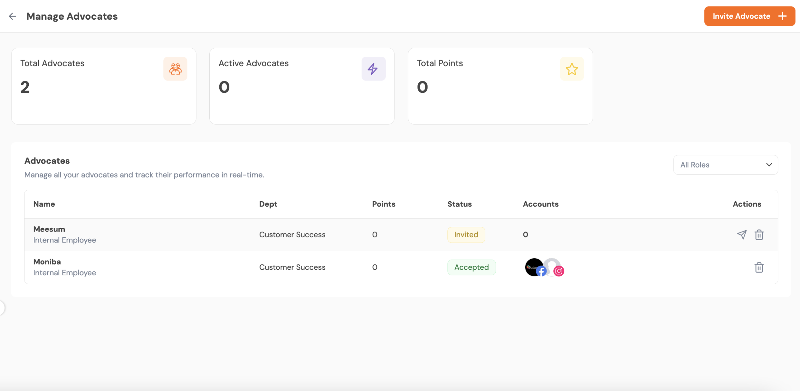Click the Active Advocates lightning icon

pos(373,69)
